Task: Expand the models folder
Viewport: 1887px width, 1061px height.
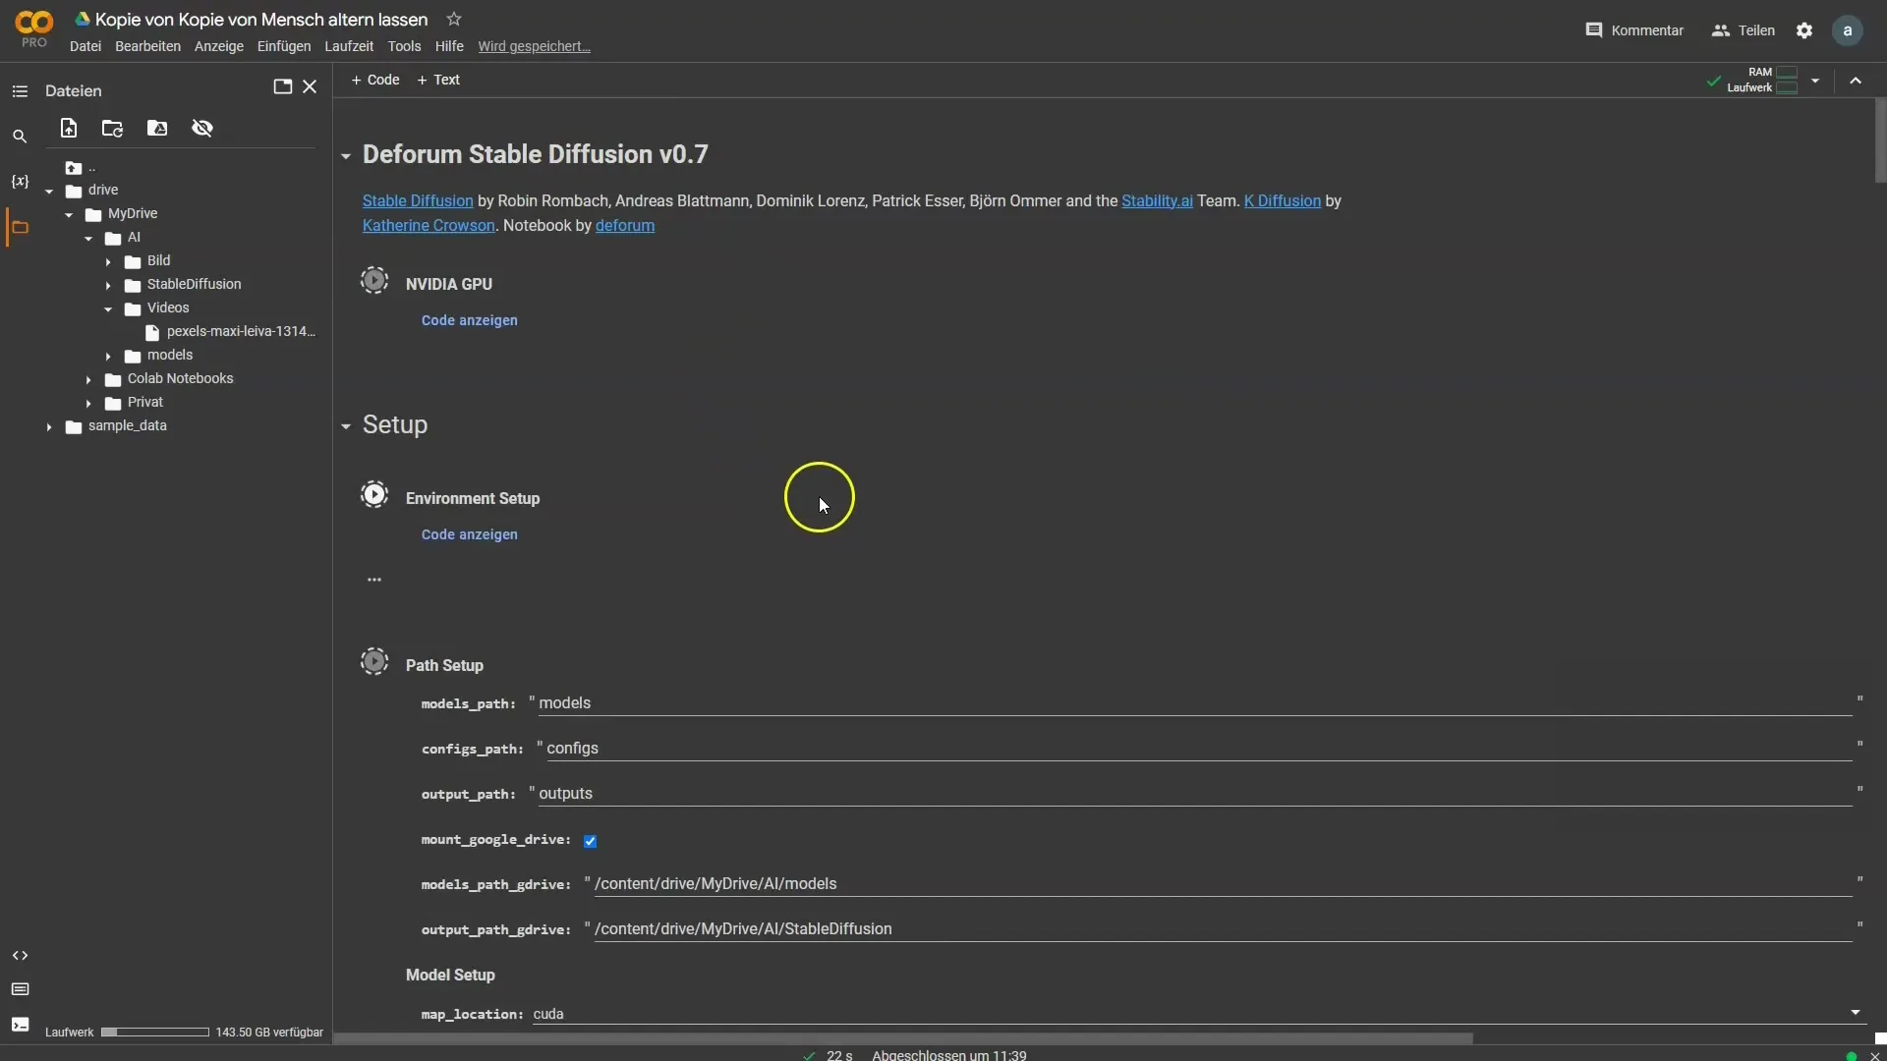Action: [108, 356]
